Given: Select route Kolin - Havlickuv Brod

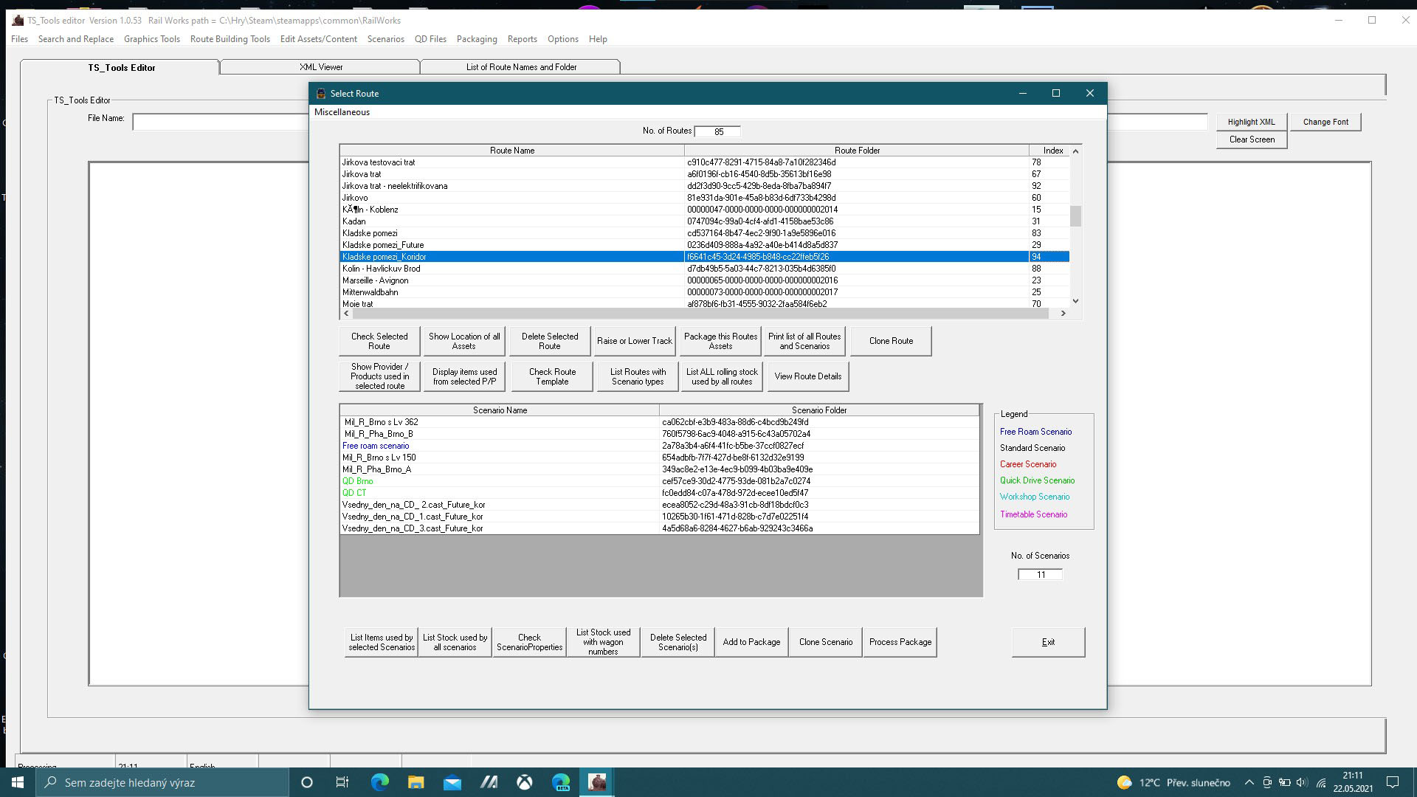Looking at the screenshot, I should click(x=704, y=269).
